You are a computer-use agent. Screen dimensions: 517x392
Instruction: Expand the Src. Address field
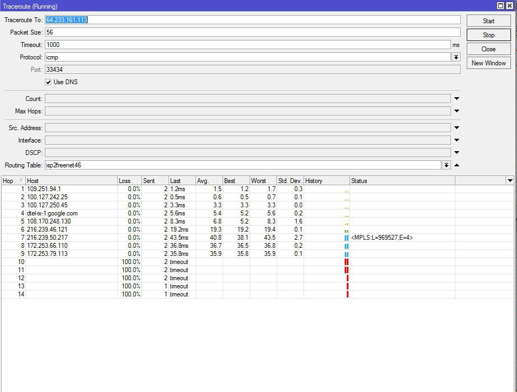point(456,128)
